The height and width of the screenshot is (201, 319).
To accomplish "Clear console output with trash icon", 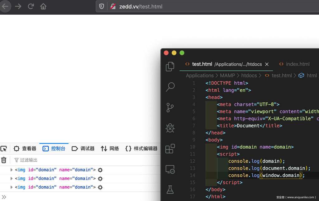I will pyautogui.click(x=4, y=160).
